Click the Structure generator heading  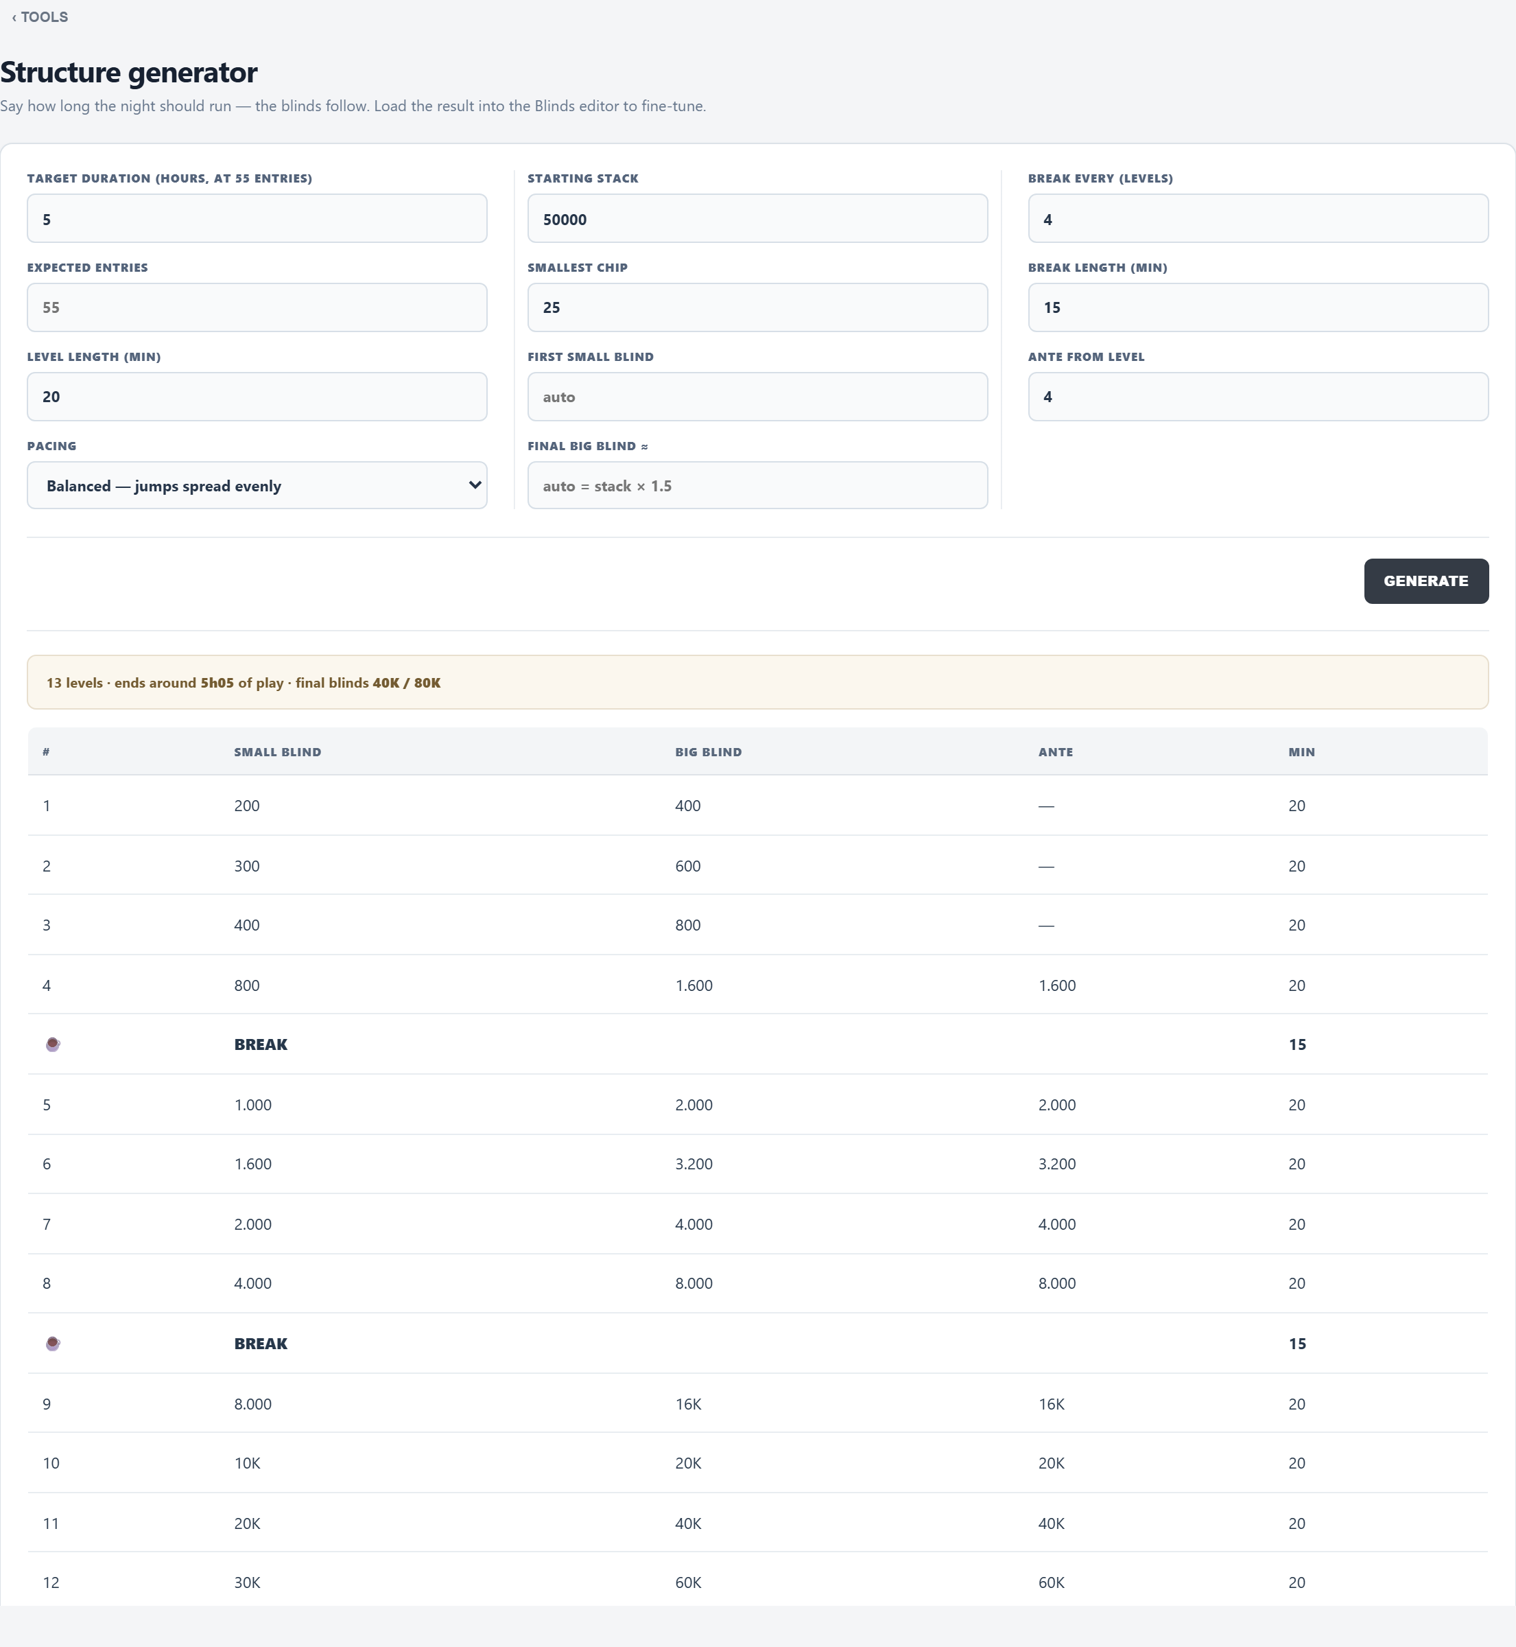point(129,72)
